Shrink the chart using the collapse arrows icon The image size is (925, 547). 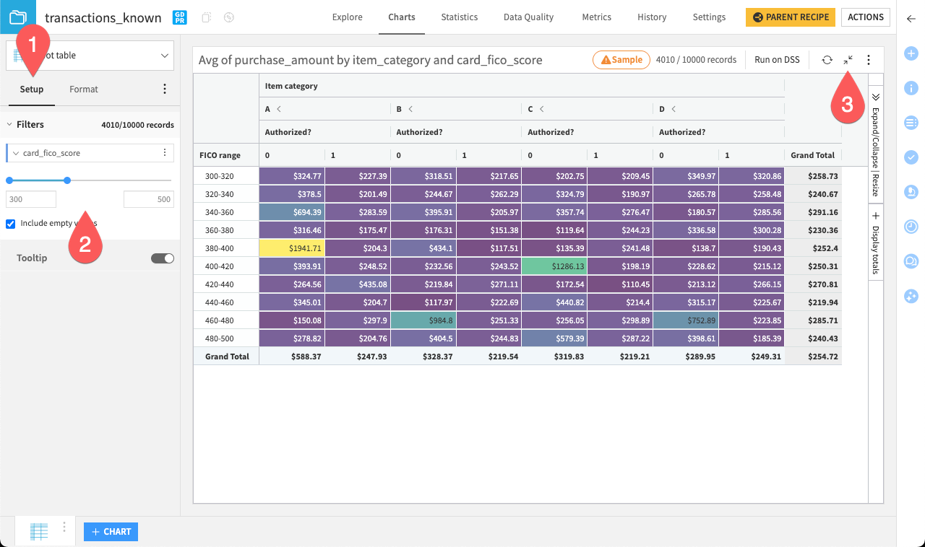click(848, 59)
